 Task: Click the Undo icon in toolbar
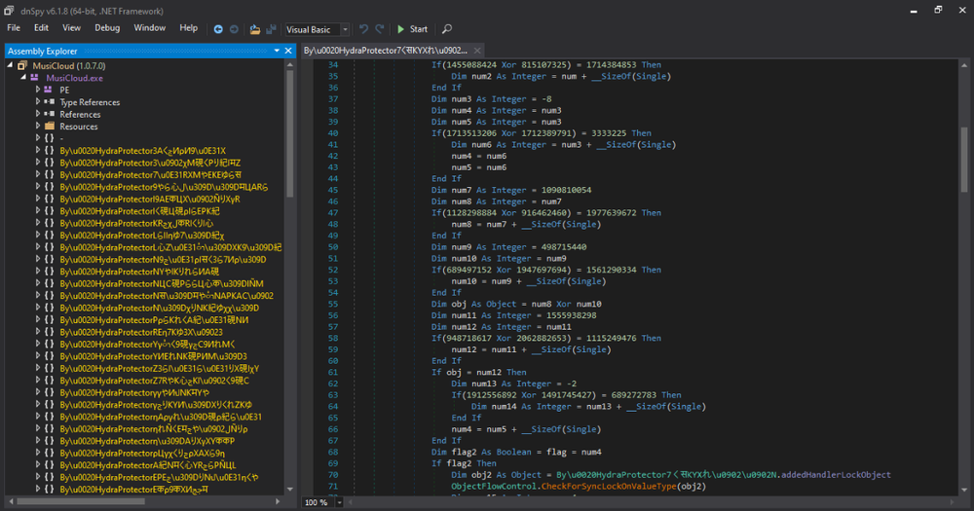point(364,29)
